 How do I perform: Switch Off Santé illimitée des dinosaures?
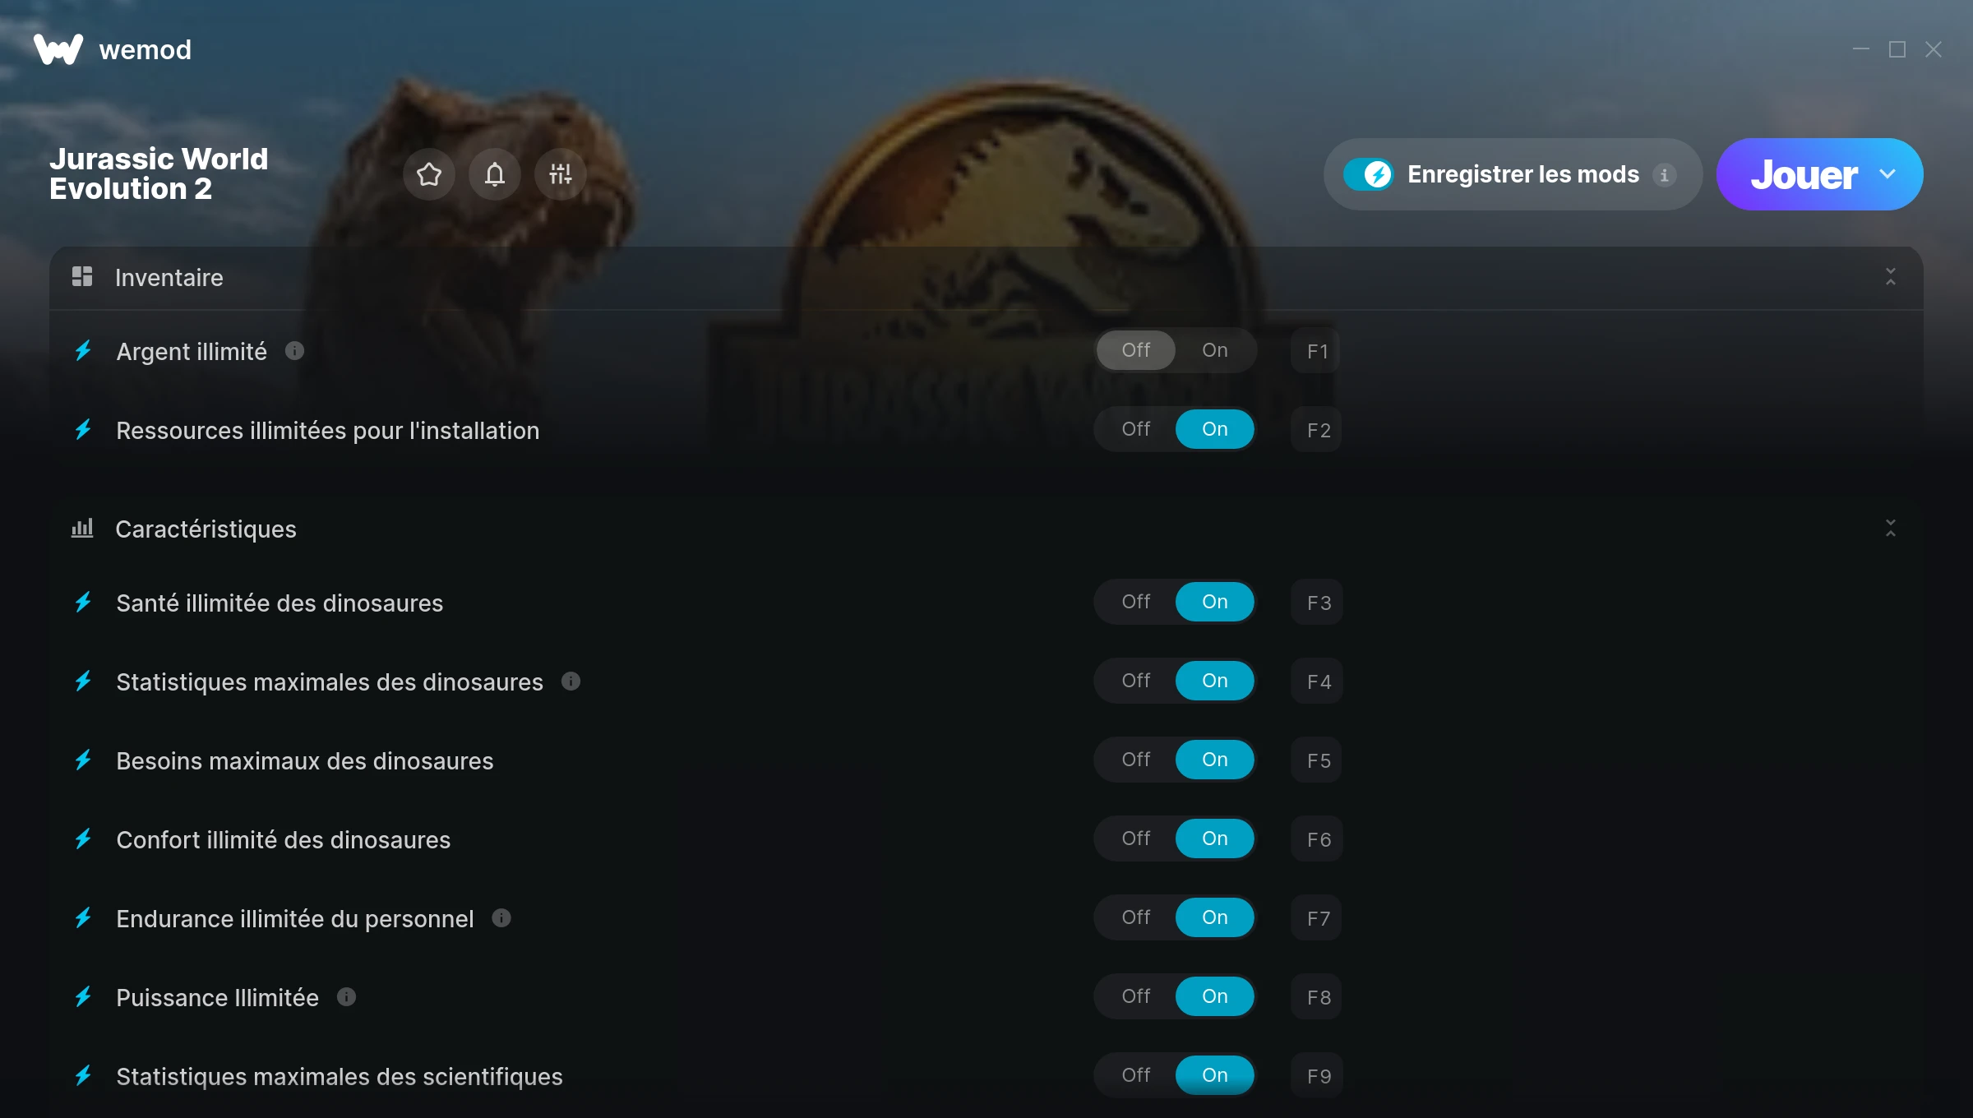click(1136, 602)
